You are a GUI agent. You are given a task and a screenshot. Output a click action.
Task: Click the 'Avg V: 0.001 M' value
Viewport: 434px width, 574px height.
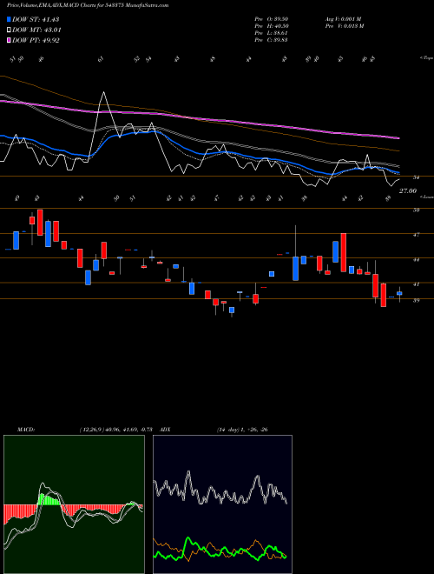click(x=343, y=19)
